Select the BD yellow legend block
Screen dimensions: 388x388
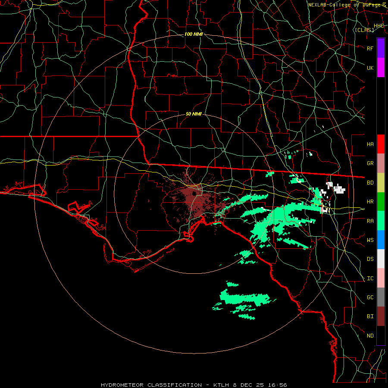pyautogui.click(x=381, y=183)
